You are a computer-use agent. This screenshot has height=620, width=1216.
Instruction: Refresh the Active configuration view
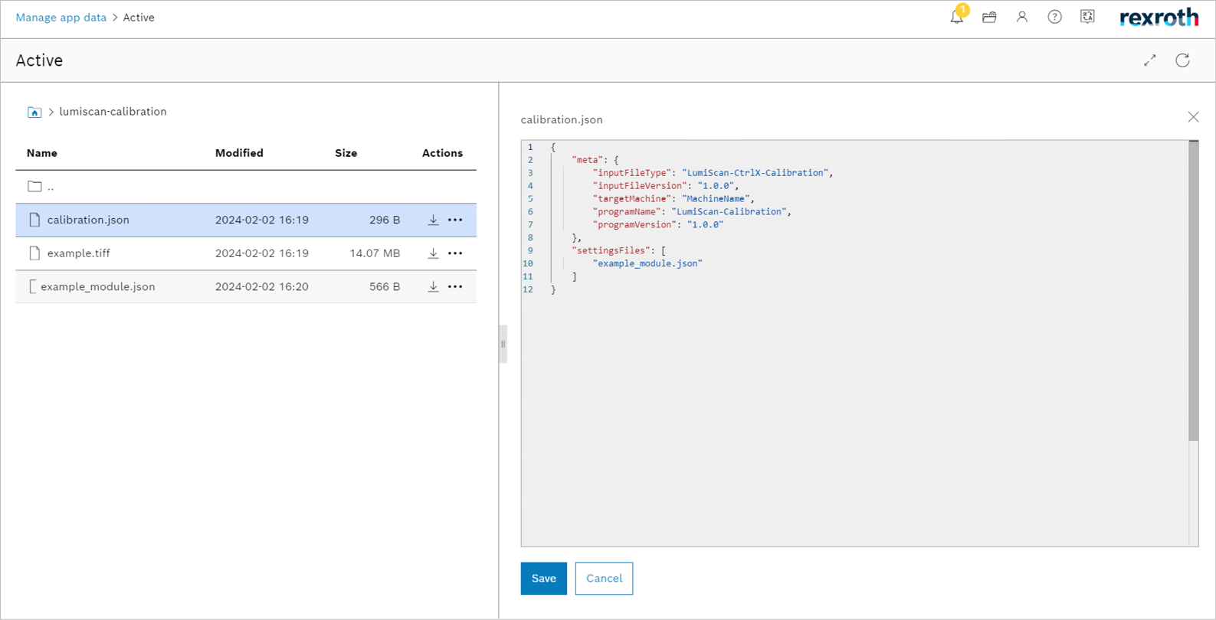point(1183,60)
